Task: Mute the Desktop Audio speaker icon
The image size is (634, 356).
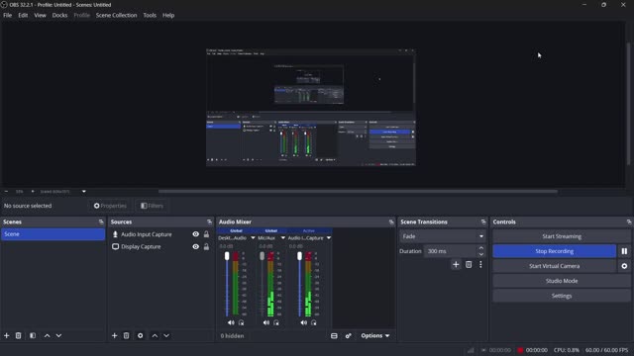Action: [x=231, y=322]
